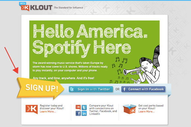Click the Klout logo in the header
The width and height of the screenshot is (191, 127).
coord(37,8)
